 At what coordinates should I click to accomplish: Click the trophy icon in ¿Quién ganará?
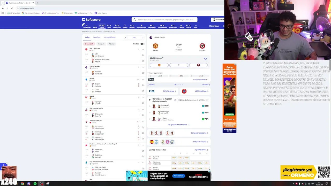205,59
